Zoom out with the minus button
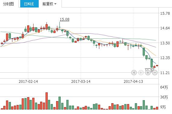Screen dimensions: 172x114 pyautogui.click(x=155, y=73)
